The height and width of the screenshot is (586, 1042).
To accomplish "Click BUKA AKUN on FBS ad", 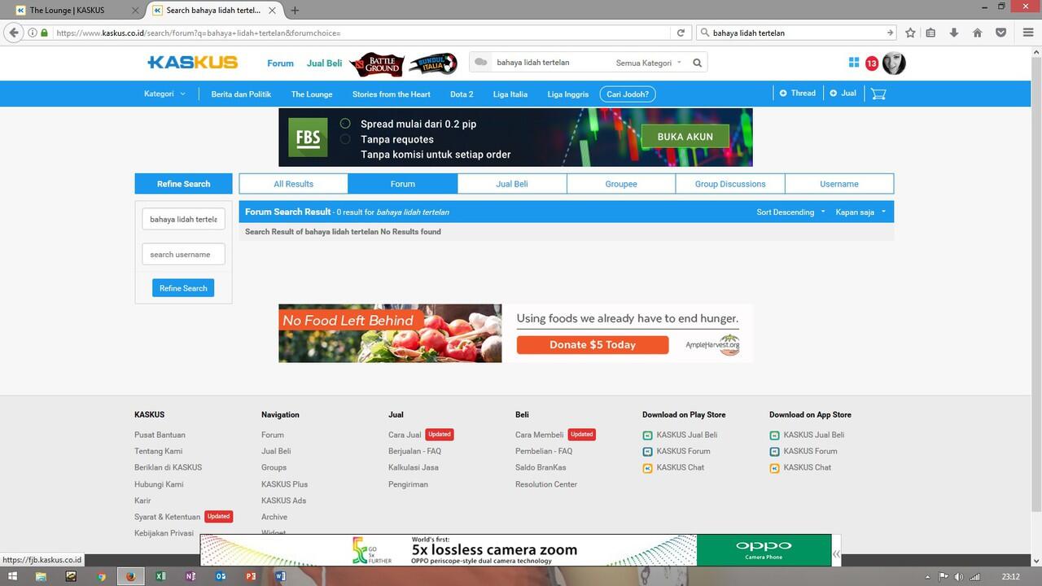I will coord(685,137).
